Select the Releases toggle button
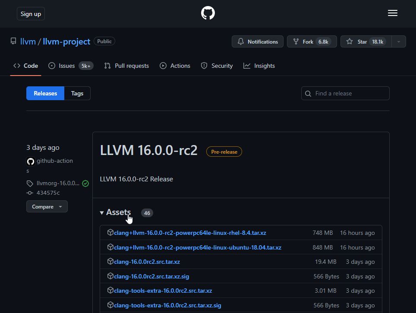Screen dimensions: 416x313 click(x=45, y=93)
